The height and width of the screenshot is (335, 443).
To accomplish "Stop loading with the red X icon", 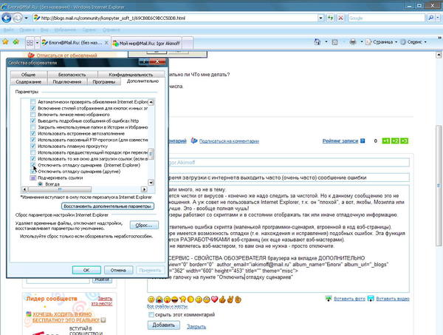I will tap(340, 18).
